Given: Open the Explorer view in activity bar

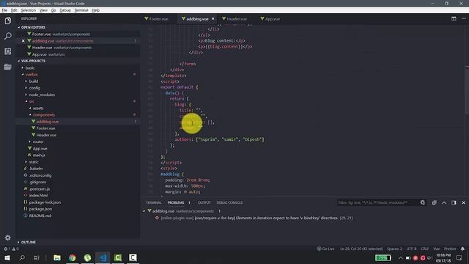Looking at the screenshot, I should point(8,21).
